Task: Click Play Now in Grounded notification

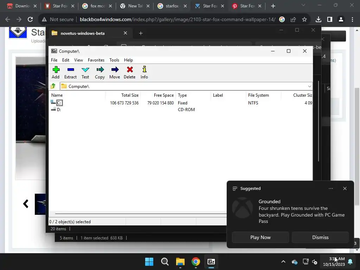Action: pos(261,237)
